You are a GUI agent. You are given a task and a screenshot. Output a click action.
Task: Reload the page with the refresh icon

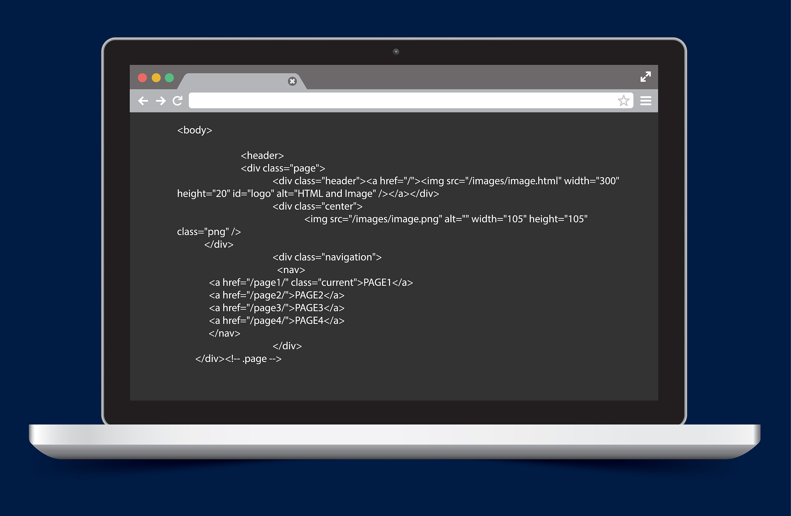178,101
